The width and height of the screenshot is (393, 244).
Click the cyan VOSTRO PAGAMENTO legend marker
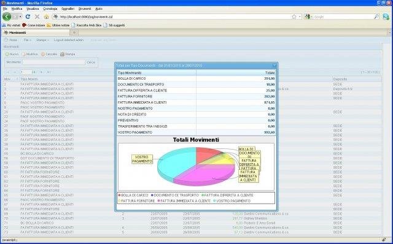tap(214, 201)
